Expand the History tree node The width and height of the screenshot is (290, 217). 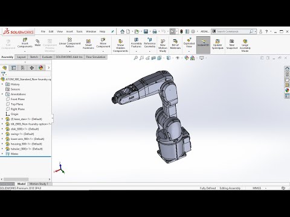(2, 84)
